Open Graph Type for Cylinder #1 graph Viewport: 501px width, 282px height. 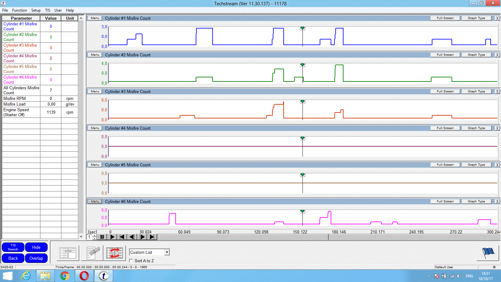tap(476, 18)
